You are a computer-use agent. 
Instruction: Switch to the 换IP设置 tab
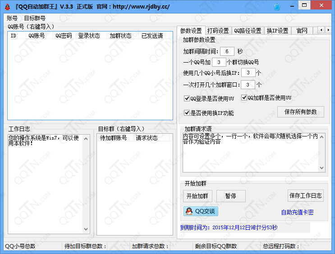[x=277, y=31]
